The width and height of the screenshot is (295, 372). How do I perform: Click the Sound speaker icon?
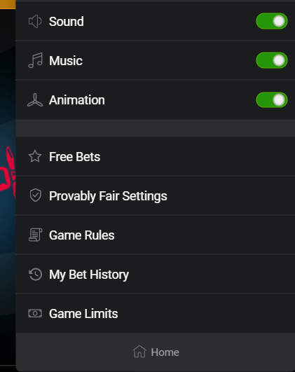pos(35,21)
